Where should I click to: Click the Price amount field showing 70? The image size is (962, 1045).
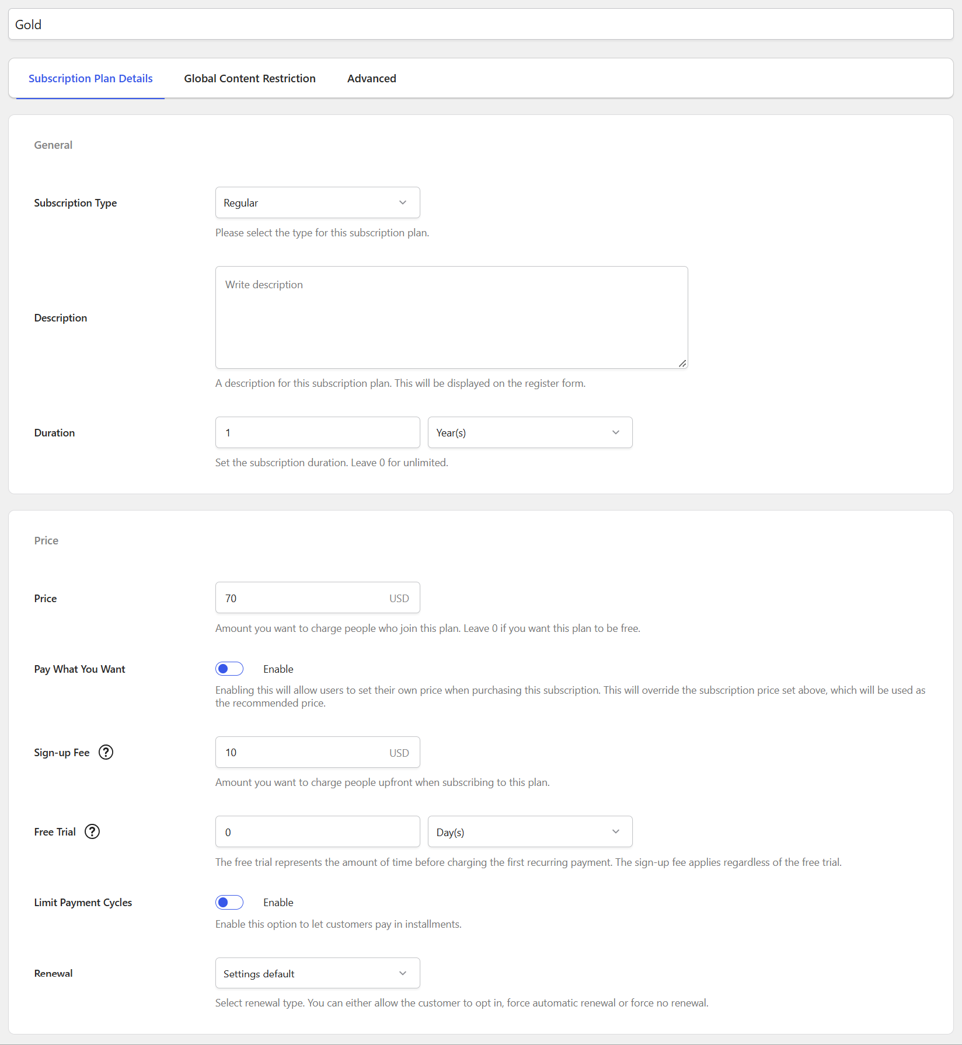coord(318,598)
